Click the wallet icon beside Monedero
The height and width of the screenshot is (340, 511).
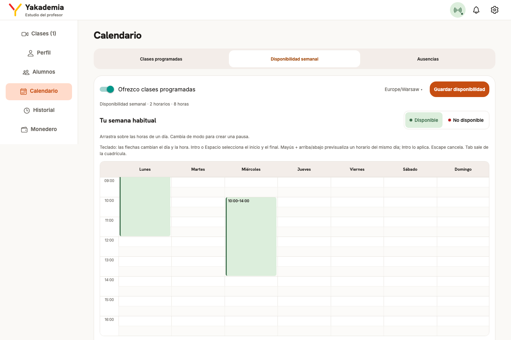point(24,130)
